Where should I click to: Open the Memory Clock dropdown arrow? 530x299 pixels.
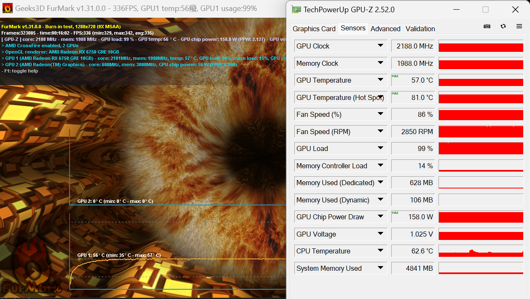click(380, 63)
